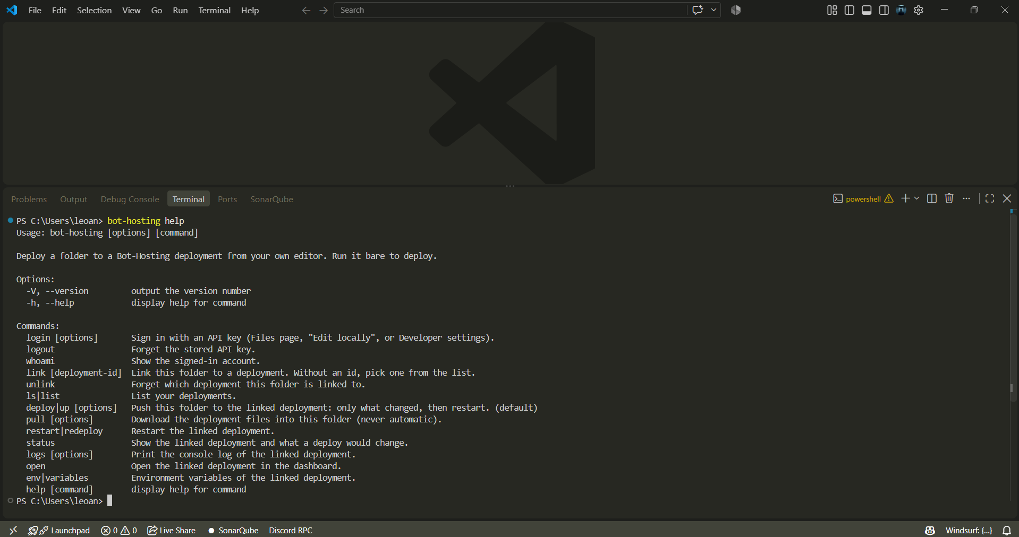Click the warnings triangle in status bar

[x=125, y=530]
